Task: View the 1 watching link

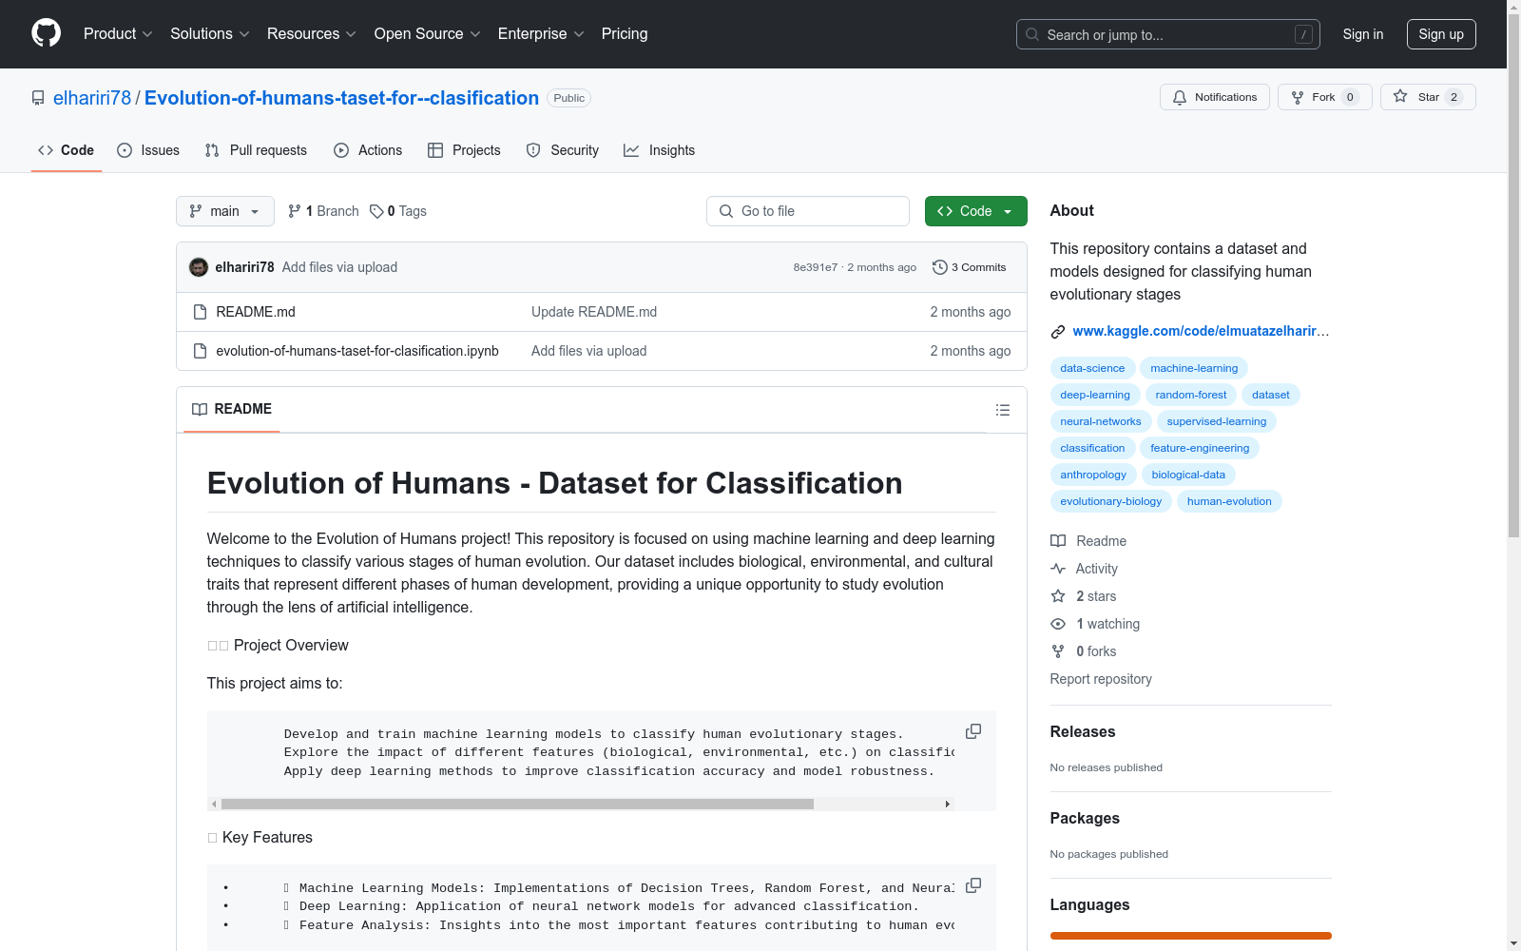Action: [1095, 624]
